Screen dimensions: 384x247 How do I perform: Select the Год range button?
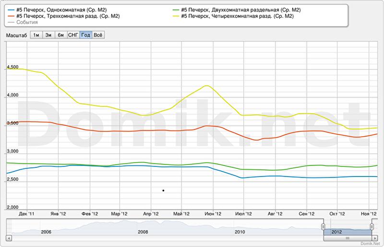coord(86,35)
